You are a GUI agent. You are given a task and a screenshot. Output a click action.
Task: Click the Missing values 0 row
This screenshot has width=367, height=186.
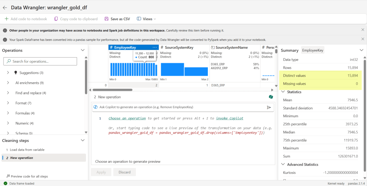[320, 84]
